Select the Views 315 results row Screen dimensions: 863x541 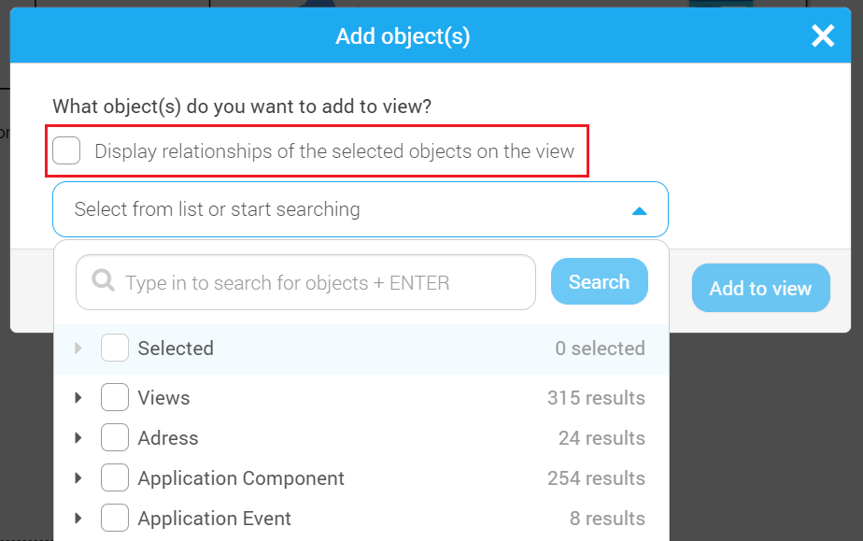tap(361, 397)
